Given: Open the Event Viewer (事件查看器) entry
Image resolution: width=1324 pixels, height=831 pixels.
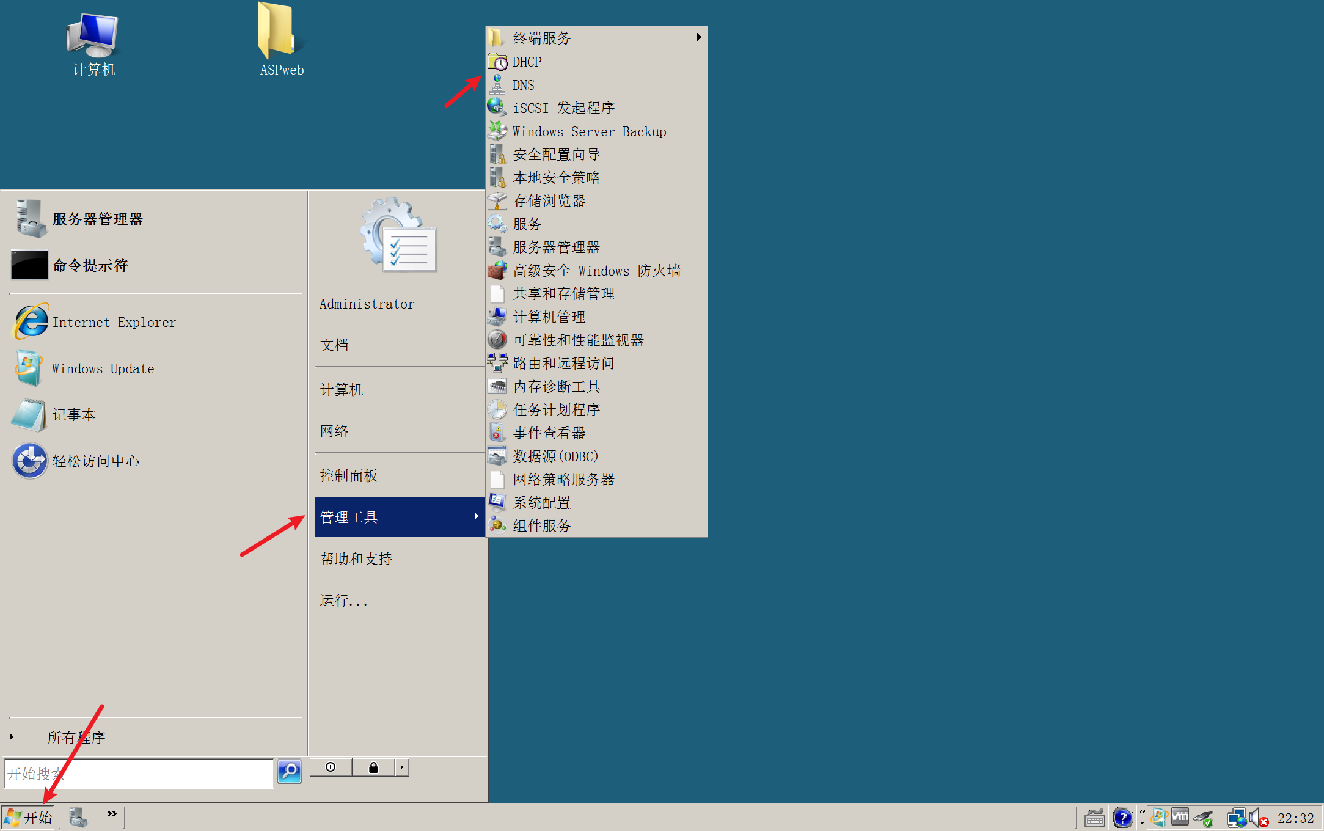Looking at the screenshot, I should coord(549,433).
